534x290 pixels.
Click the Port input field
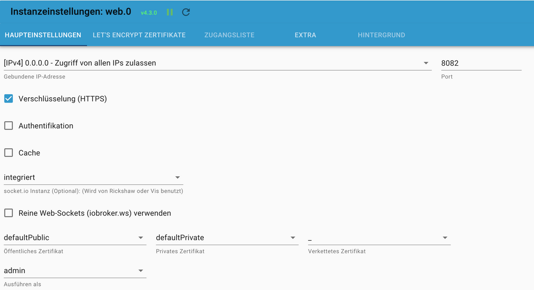click(481, 63)
